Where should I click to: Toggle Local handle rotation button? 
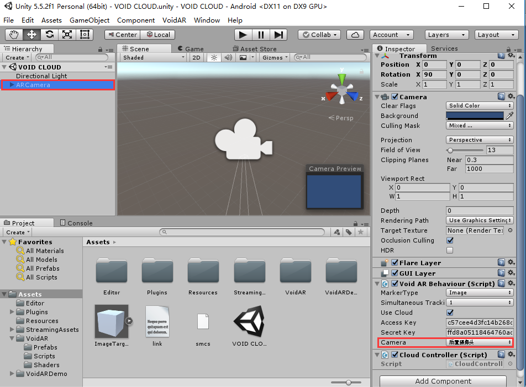pyautogui.click(x=157, y=35)
